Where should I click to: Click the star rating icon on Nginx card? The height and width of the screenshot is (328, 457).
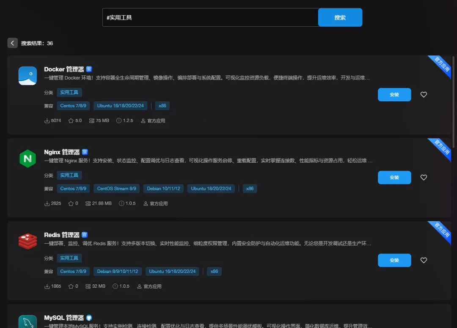(x=71, y=203)
